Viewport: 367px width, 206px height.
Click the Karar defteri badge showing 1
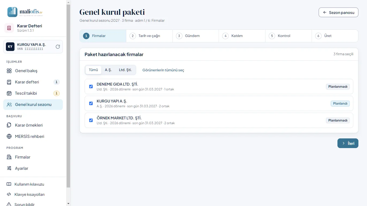click(56, 82)
